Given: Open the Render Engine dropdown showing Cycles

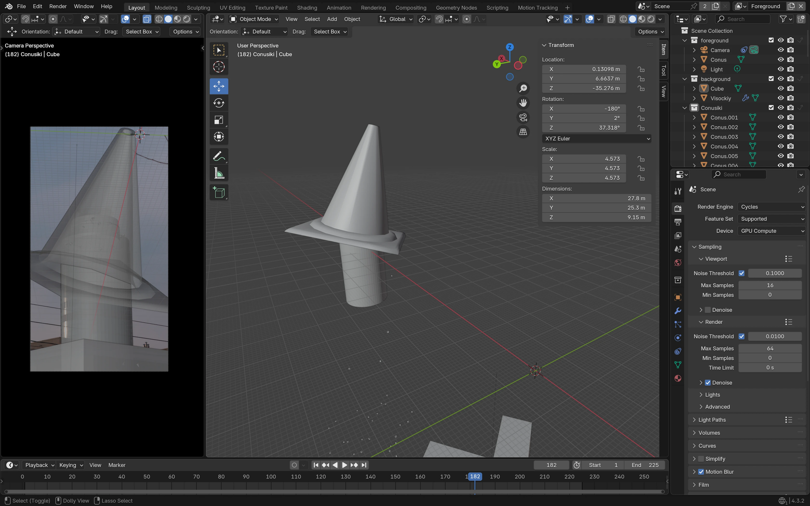Looking at the screenshot, I should point(772,207).
